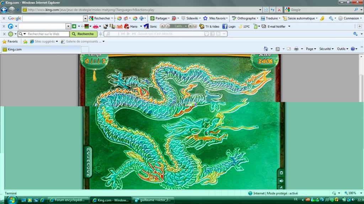Add toolbar button with plus icon
The height and width of the screenshot is (204, 364).
360,26
